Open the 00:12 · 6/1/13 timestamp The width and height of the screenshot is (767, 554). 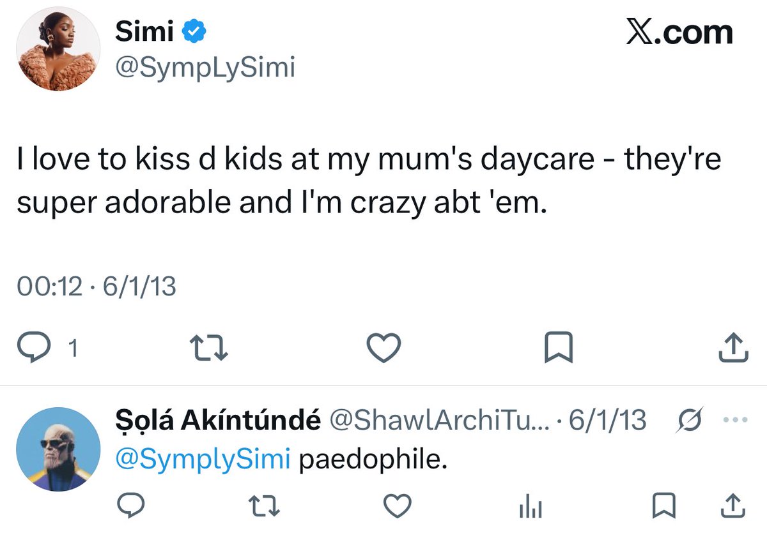pyautogui.click(x=96, y=287)
